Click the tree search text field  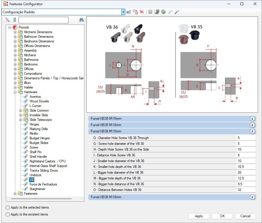pos(43,20)
